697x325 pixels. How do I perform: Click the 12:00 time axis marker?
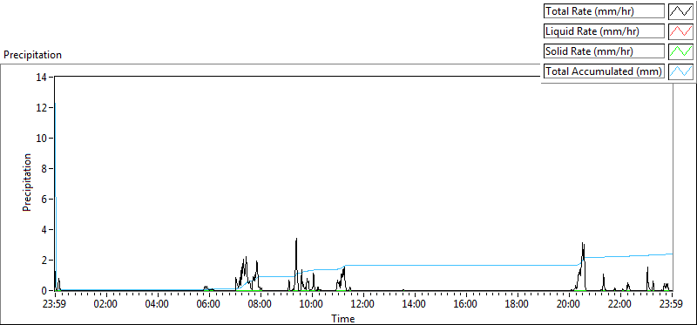point(363,305)
